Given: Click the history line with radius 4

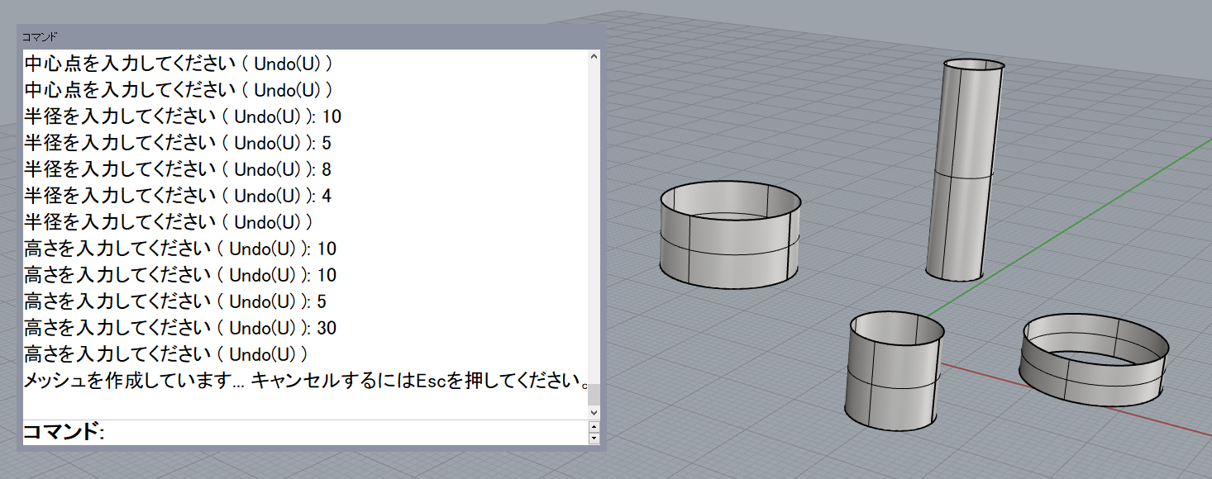Looking at the screenshot, I should (x=178, y=196).
